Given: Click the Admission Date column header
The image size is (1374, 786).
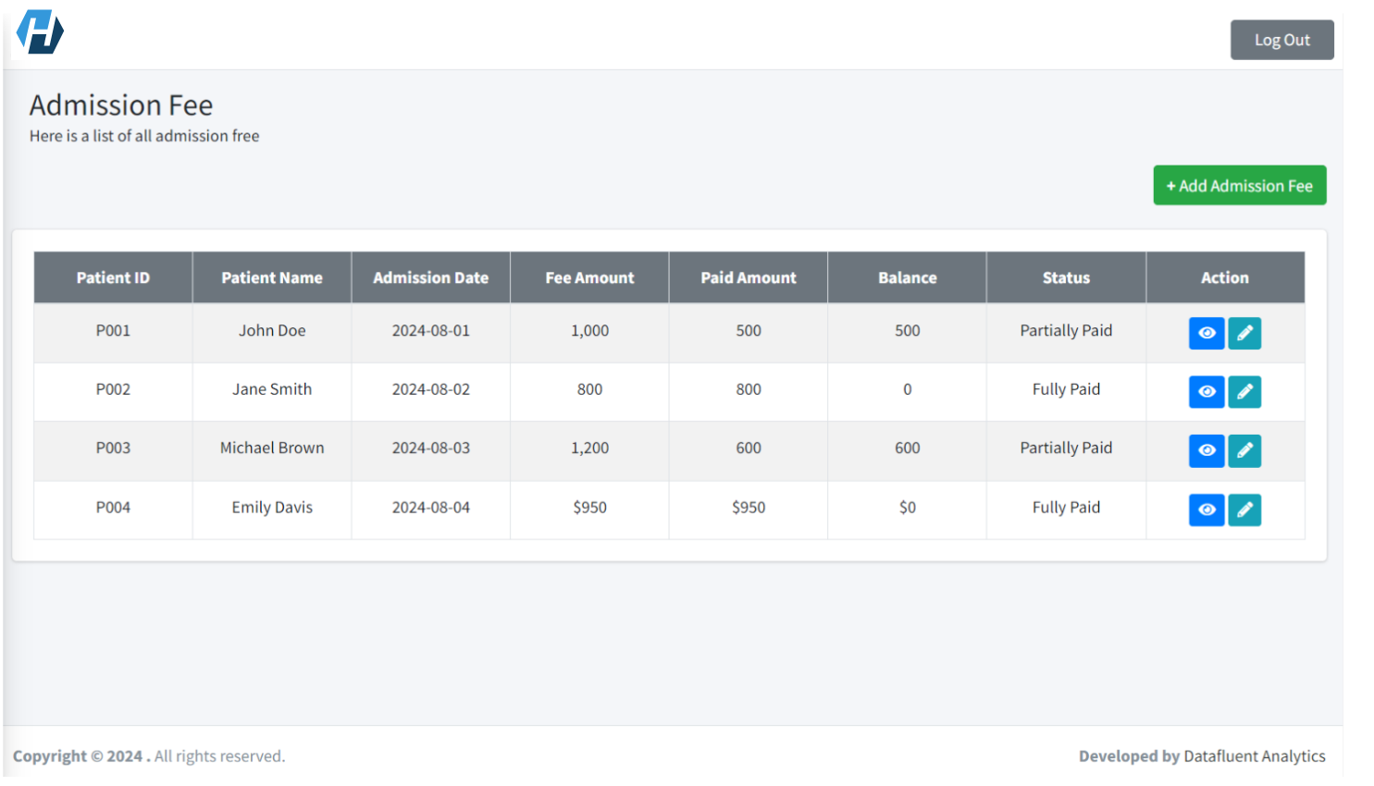Looking at the screenshot, I should (431, 277).
